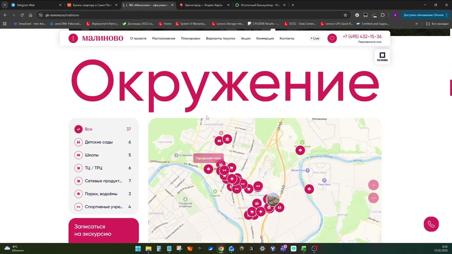Click the Перезвоните мне link

point(370,42)
